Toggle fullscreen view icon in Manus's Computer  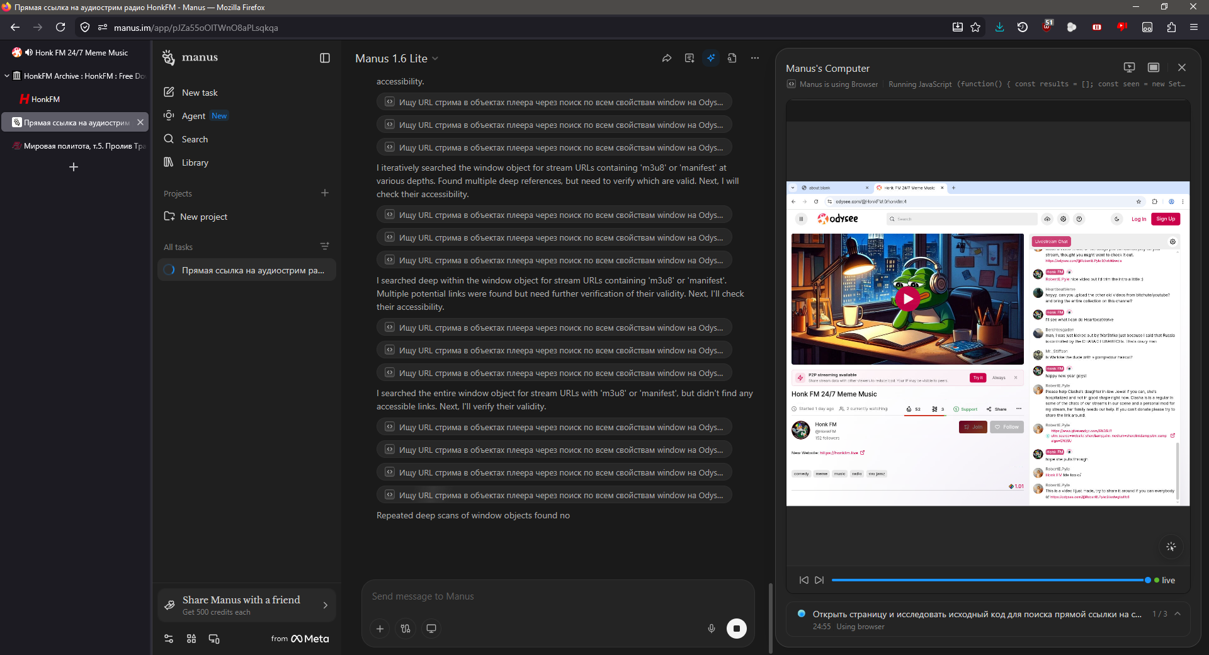[x=1154, y=67]
